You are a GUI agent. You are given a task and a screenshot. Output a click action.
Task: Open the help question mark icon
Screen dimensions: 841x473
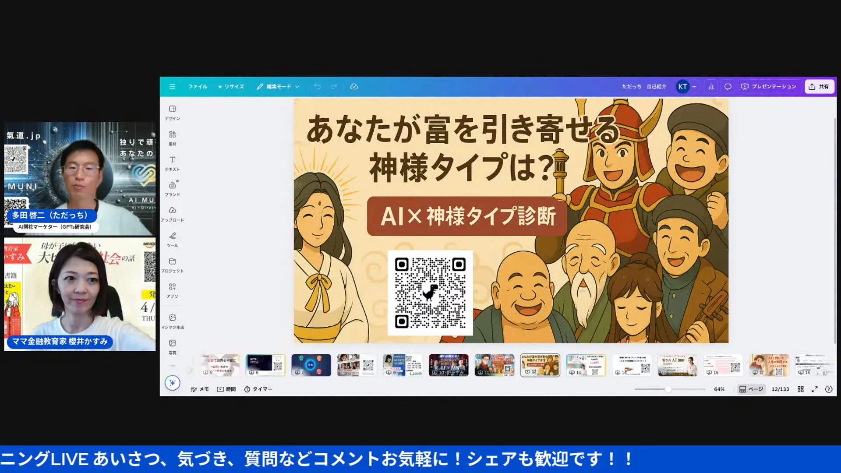point(829,389)
